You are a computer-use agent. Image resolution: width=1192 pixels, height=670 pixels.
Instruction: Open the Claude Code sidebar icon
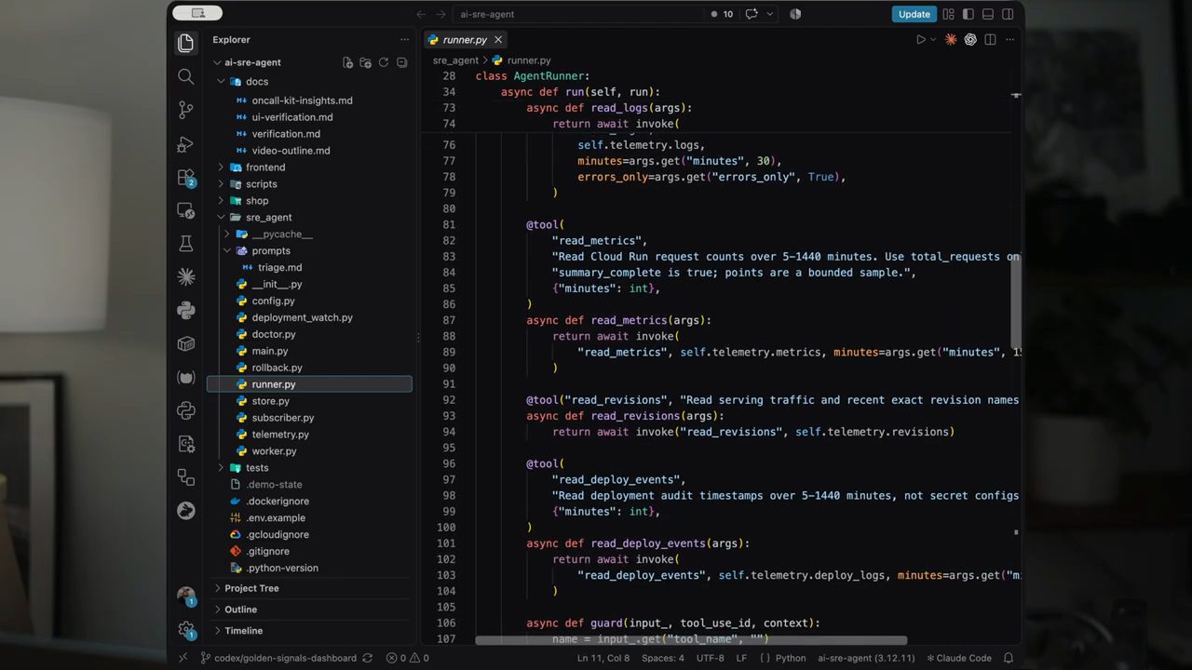coord(186,276)
